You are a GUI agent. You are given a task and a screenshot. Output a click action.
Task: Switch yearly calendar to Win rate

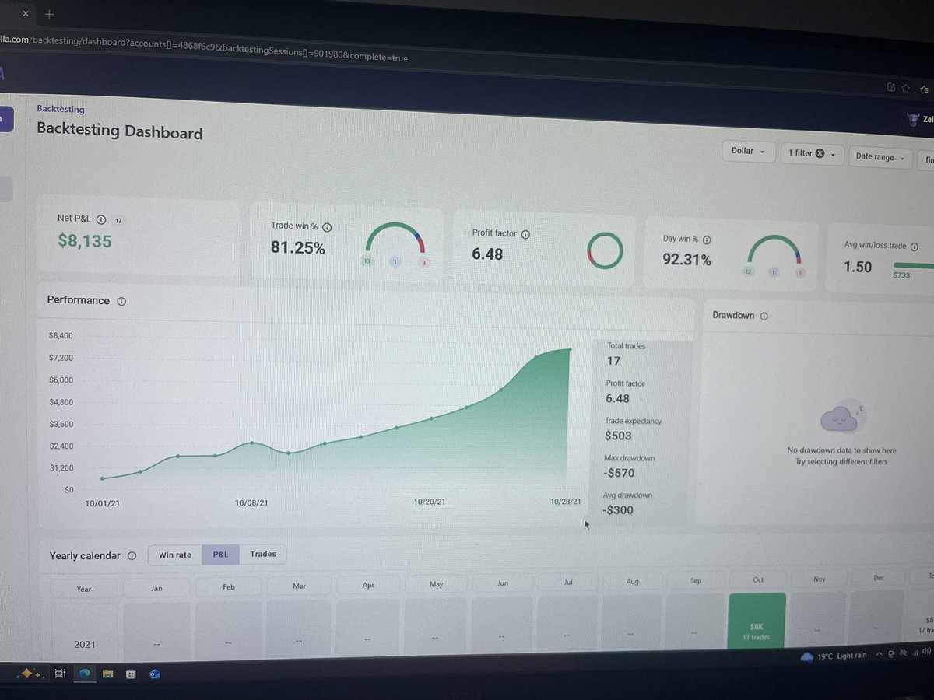pos(175,555)
